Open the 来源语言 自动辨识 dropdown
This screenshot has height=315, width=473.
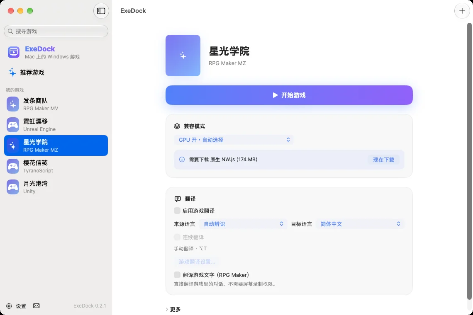pos(243,224)
